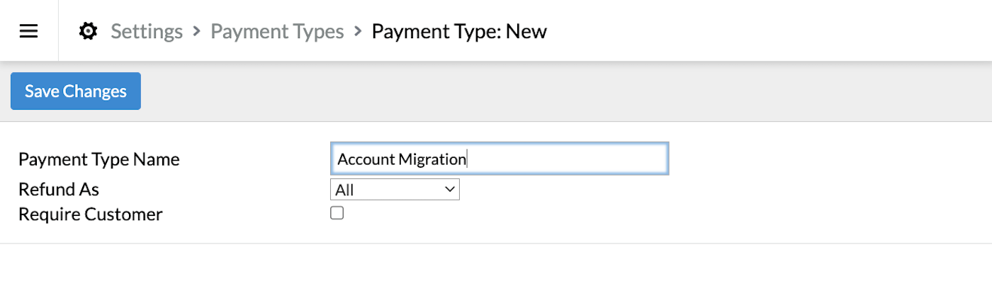Viewport: 992px width, 286px height.
Task: Click blank form area right of name field
Action: [815, 159]
